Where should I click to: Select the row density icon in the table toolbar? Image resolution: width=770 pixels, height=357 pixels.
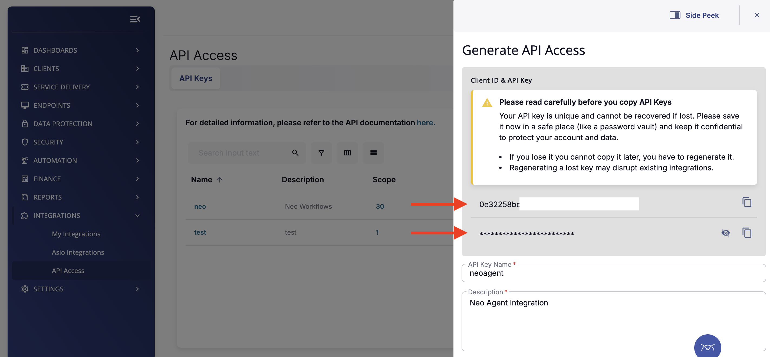(373, 153)
